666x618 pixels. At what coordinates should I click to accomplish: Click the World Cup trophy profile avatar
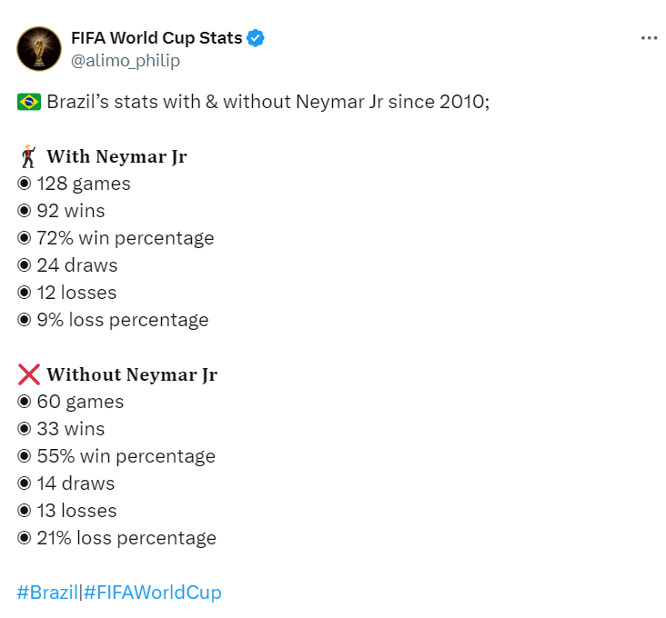click(38, 48)
